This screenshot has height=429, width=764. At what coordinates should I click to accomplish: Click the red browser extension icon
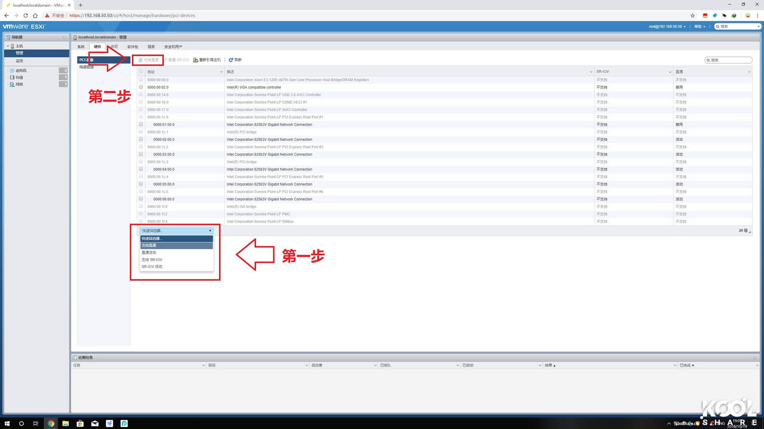coord(705,15)
